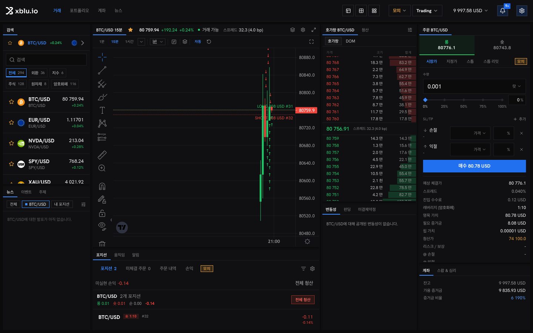Viewport: 533px width, 333px height.
Task: Toggle favorite star for NVDA/USD row
Action: pyautogui.click(x=11, y=143)
